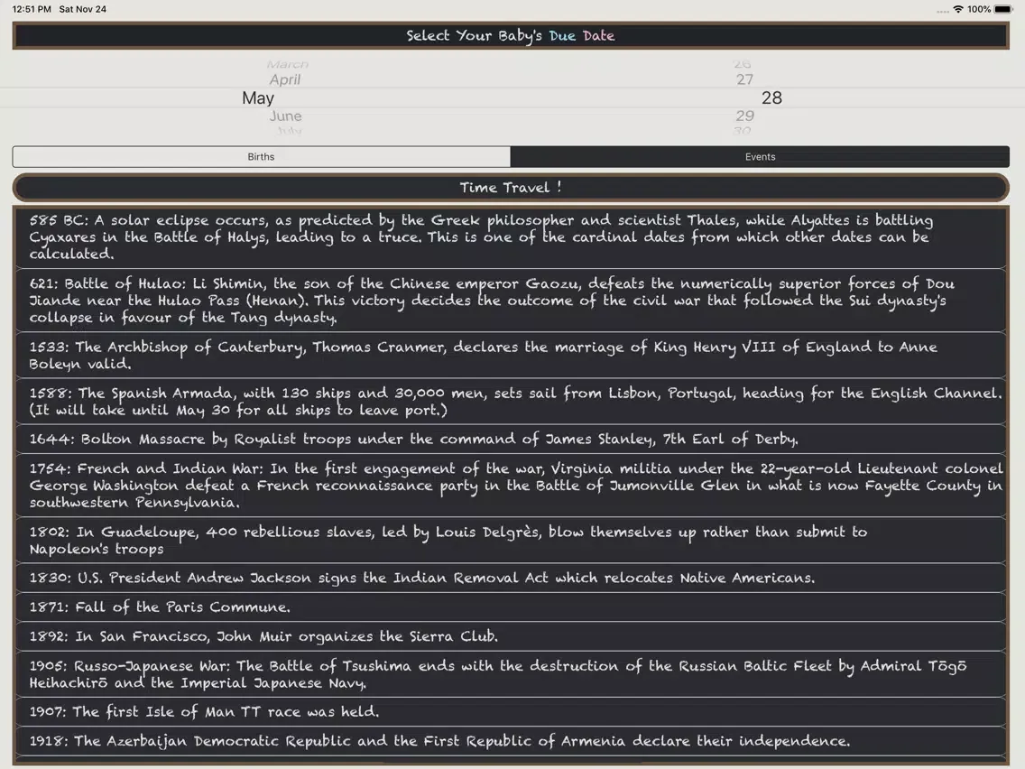Tap the selected month May

(x=258, y=98)
